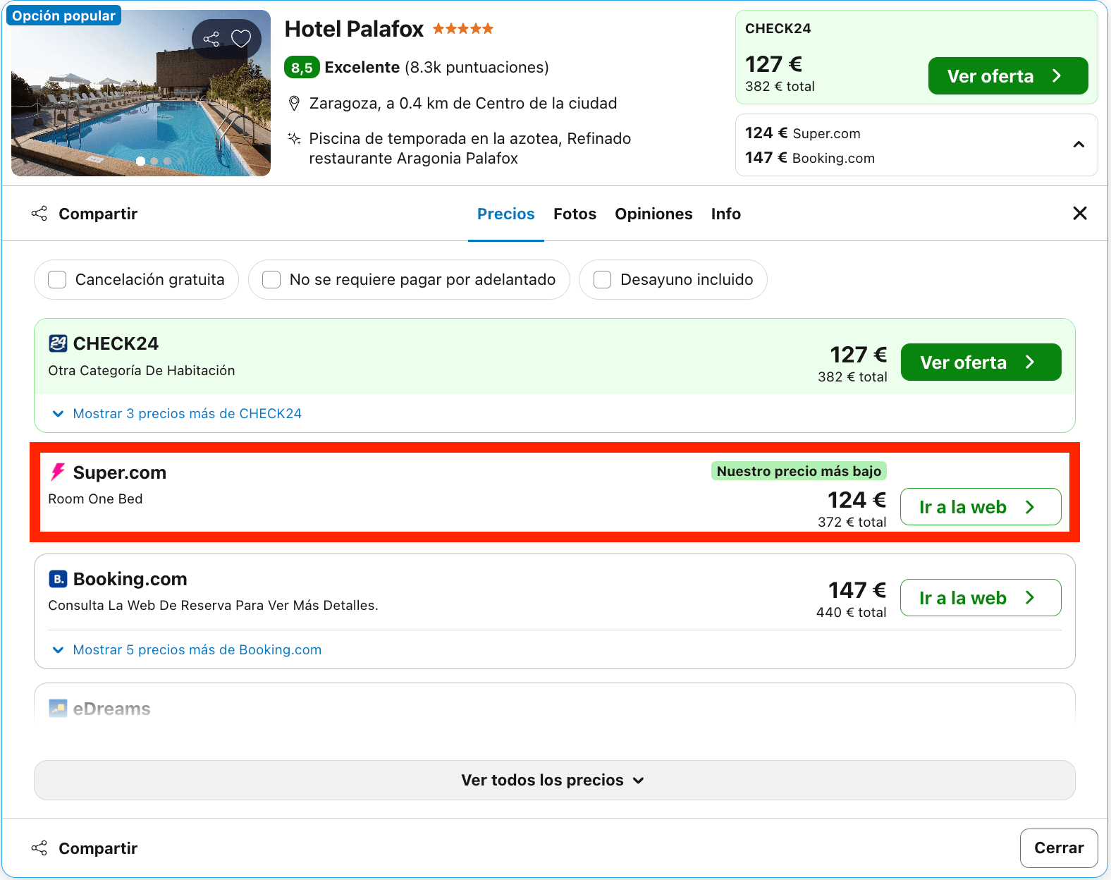The image size is (1111, 880).
Task: Save hotel with heart icon
Action: tap(241, 39)
